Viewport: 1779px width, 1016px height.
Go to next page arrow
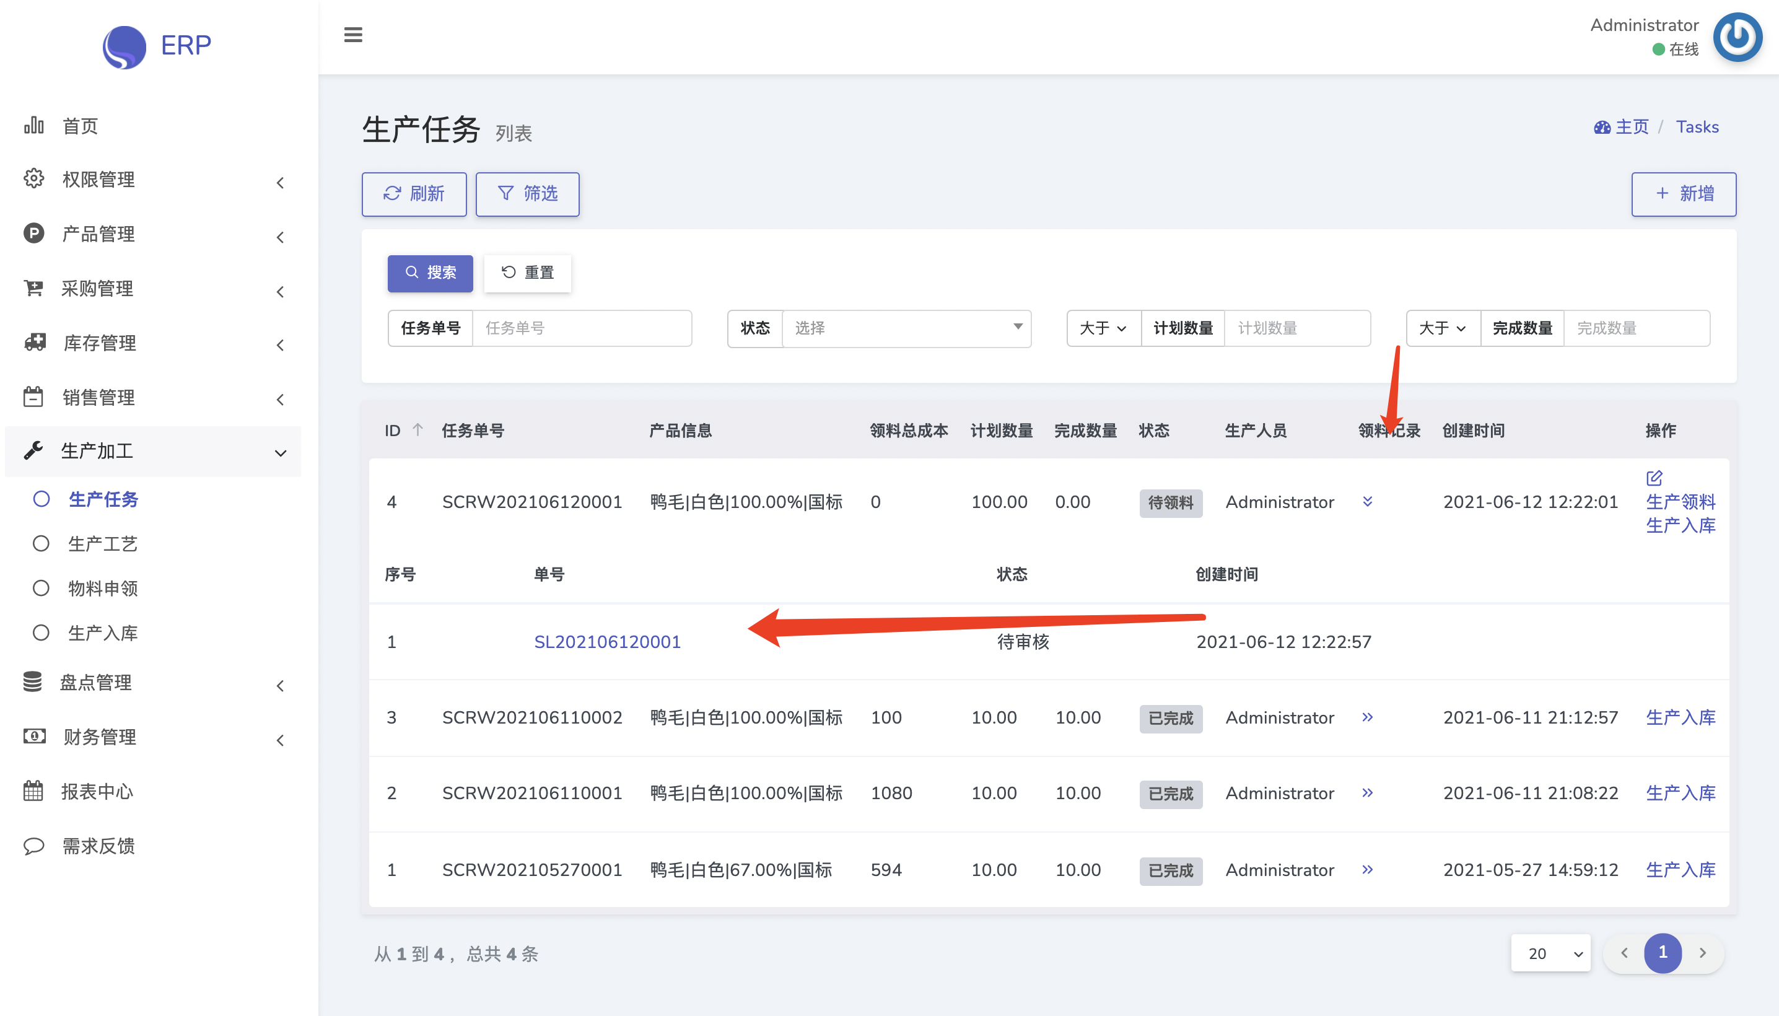click(1702, 953)
